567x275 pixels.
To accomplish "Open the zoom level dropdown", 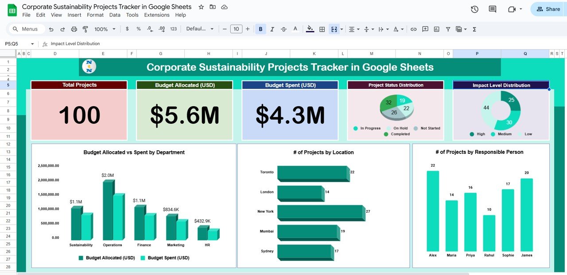I will click(105, 29).
